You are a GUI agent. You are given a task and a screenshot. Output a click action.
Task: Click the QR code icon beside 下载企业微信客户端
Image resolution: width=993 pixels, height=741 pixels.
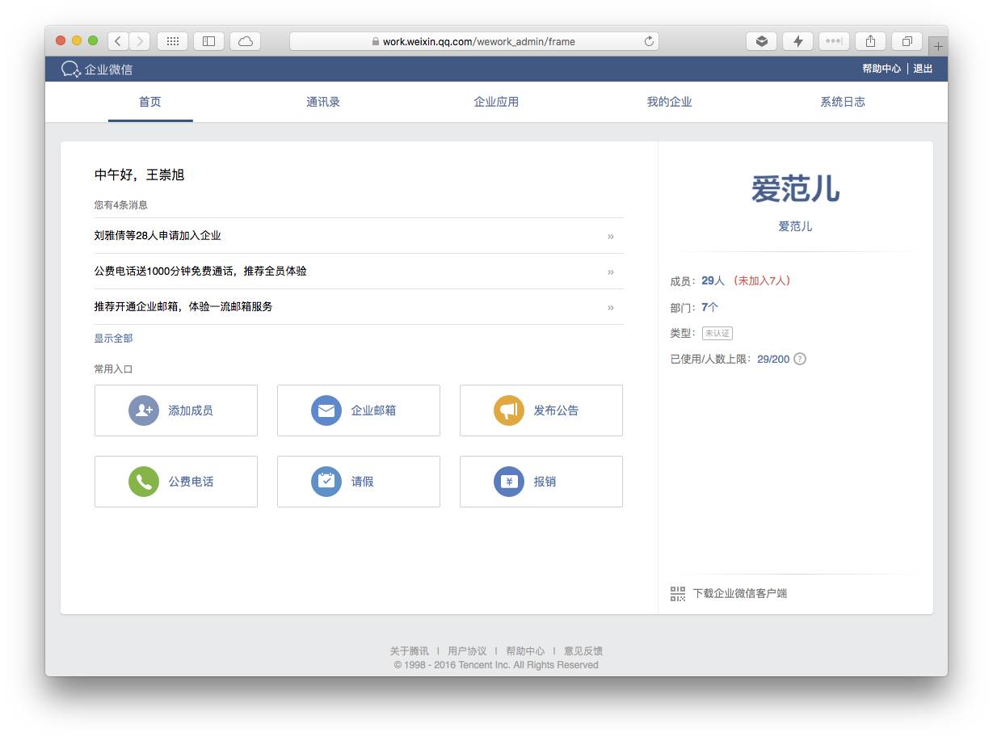point(678,594)
